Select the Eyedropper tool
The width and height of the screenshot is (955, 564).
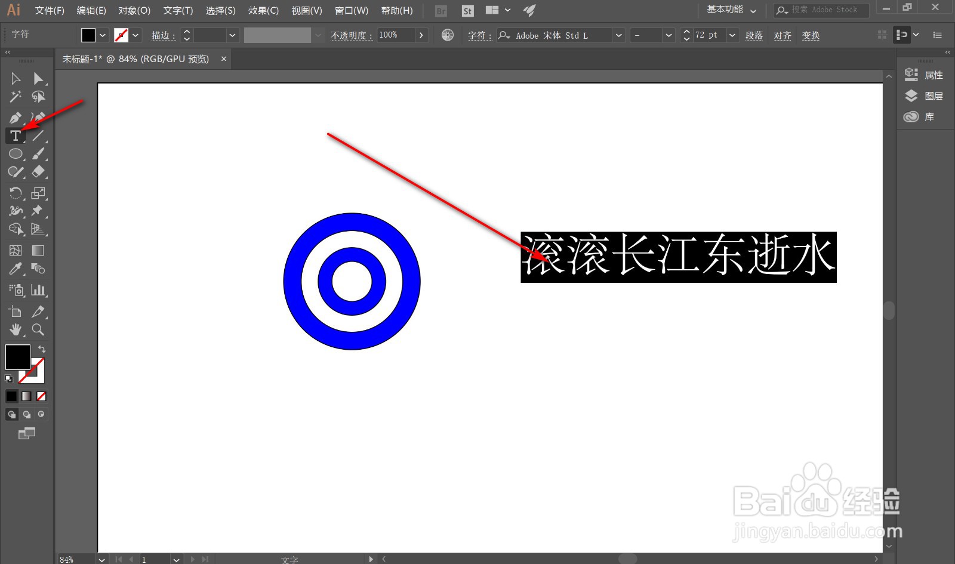[16, 269]
